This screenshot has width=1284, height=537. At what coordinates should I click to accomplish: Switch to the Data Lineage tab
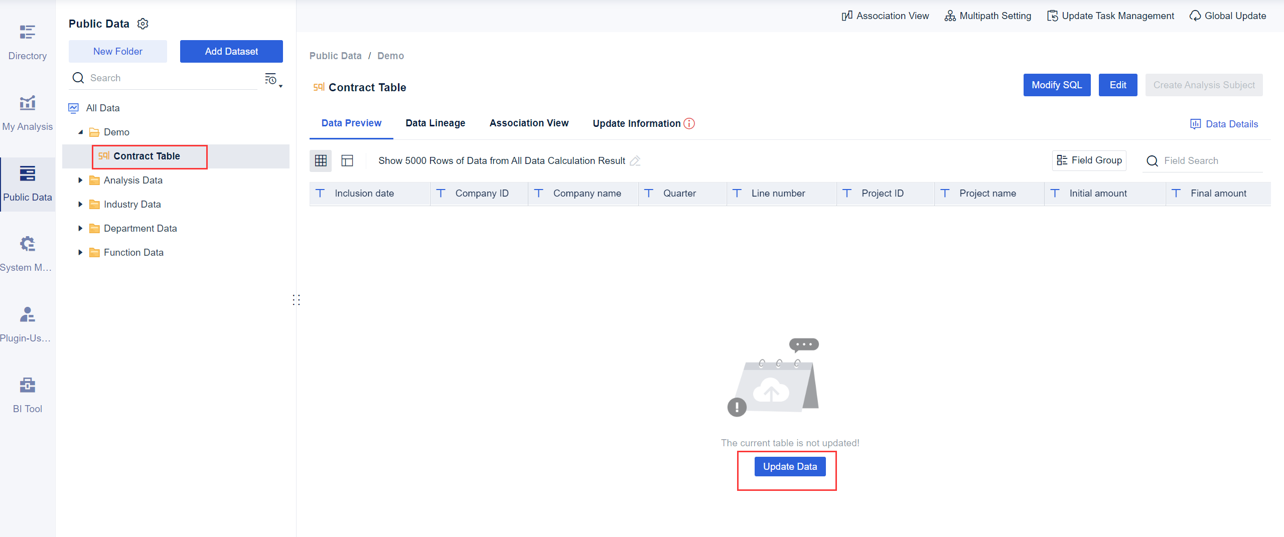point(435,123)
